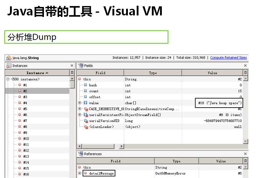Sort by the Instance column header
This screenshot has width=267, height=178.
tap(38, 73)
